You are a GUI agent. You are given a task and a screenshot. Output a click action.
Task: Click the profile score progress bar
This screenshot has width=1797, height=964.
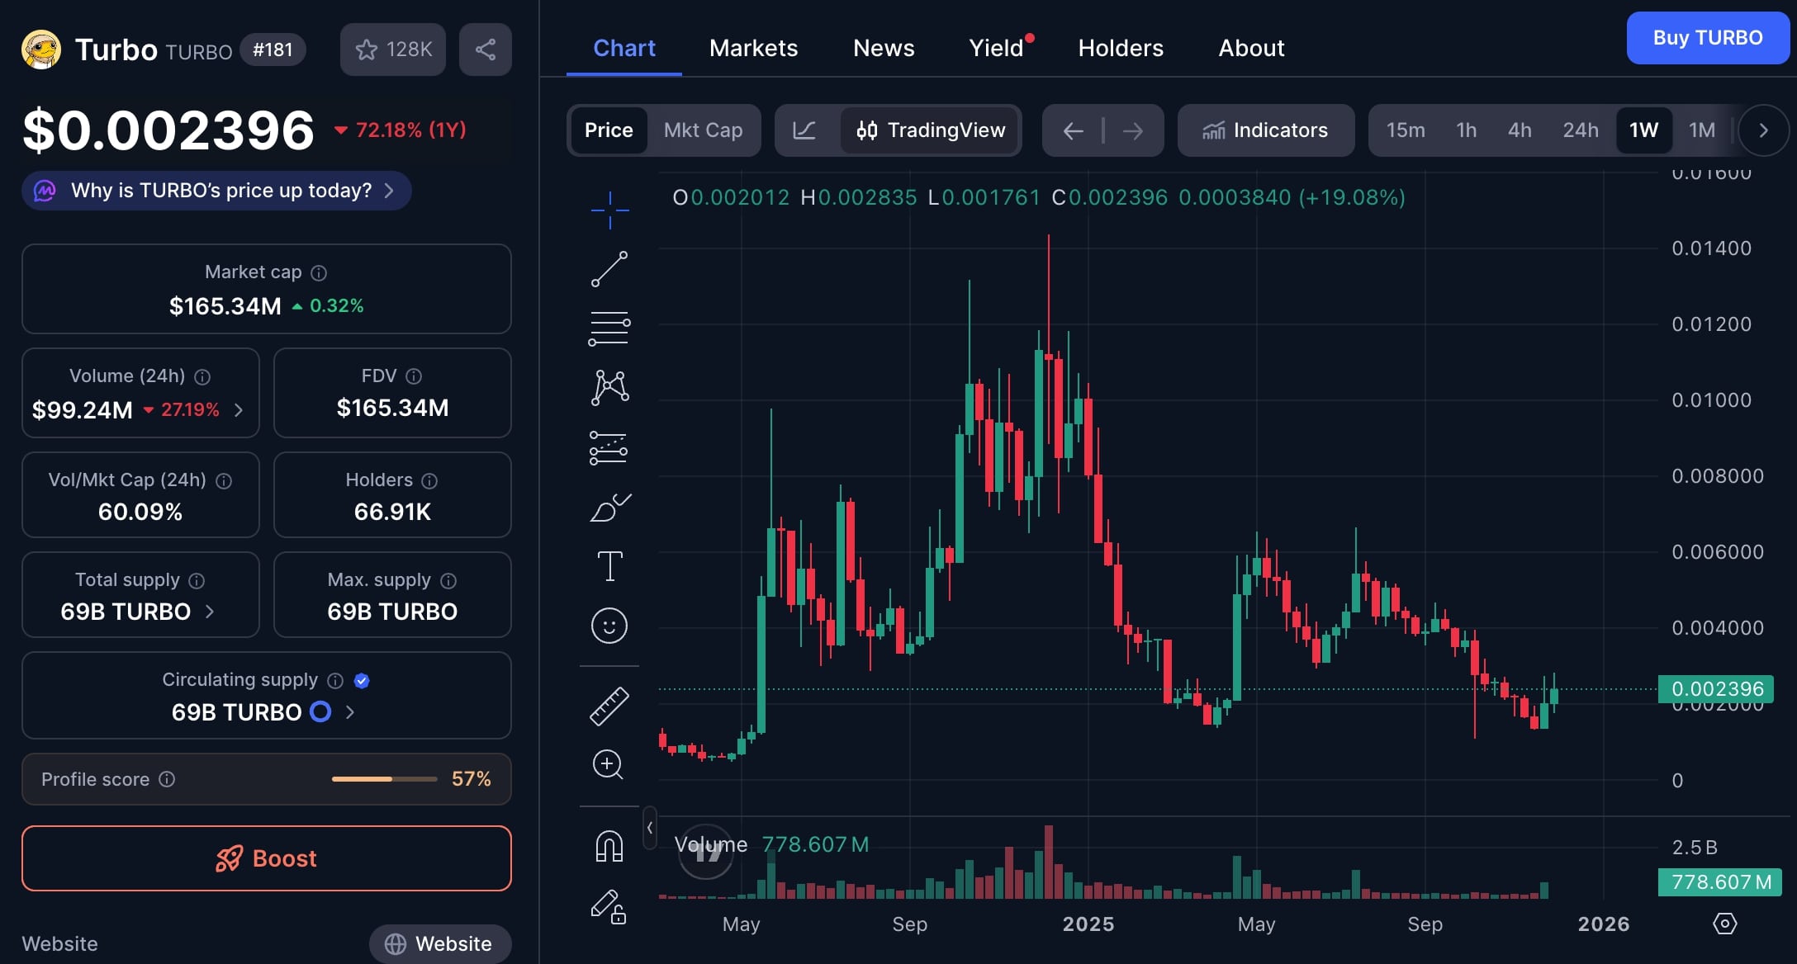pos(384,779)
